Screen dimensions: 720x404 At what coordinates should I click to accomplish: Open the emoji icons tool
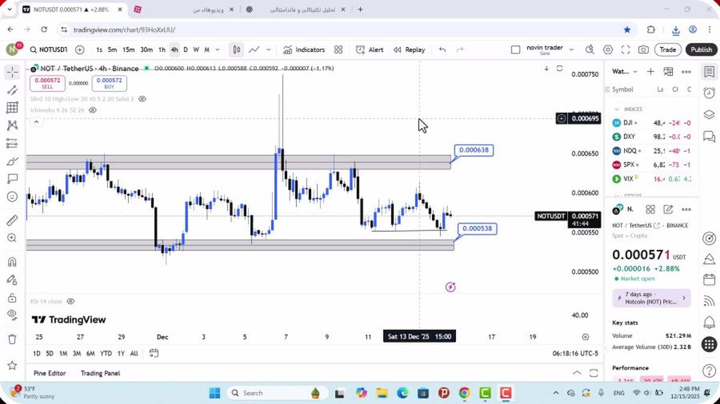point(12,197)
